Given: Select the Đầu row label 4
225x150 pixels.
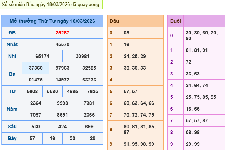Looking at the screenshot, I should [111, 80].
